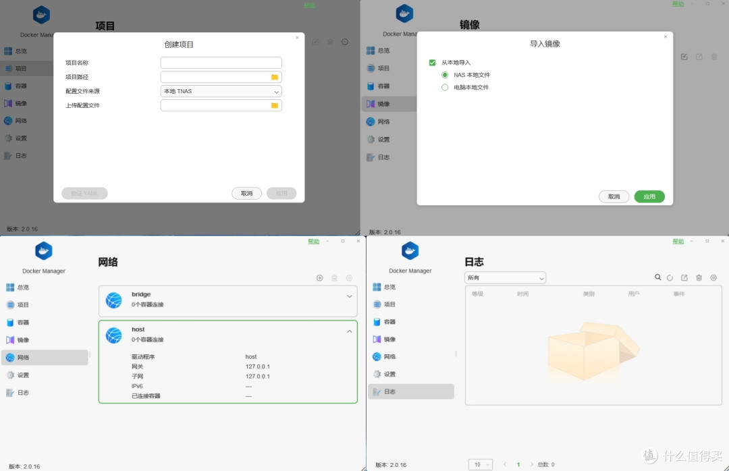
Task: Click 应用 in the 创建项目 dialog
Action: [x=281, y=194]
